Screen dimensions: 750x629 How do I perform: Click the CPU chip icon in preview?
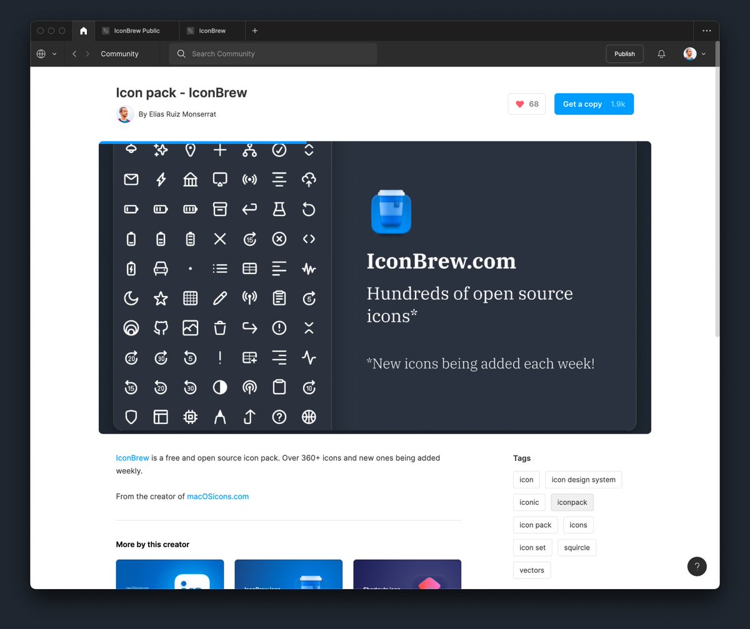[x=191, y=417]
